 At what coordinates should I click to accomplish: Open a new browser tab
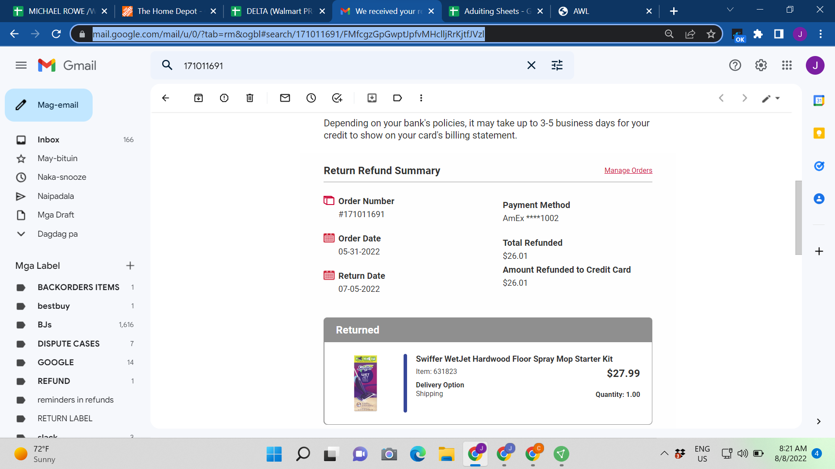674,11
